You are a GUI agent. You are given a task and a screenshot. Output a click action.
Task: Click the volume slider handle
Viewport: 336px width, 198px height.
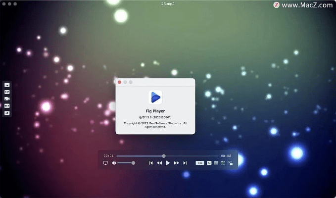(x=133, y=163)
